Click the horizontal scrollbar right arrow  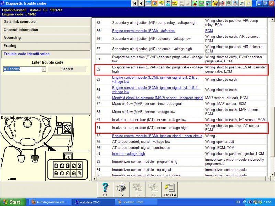[x=268, y=179]
